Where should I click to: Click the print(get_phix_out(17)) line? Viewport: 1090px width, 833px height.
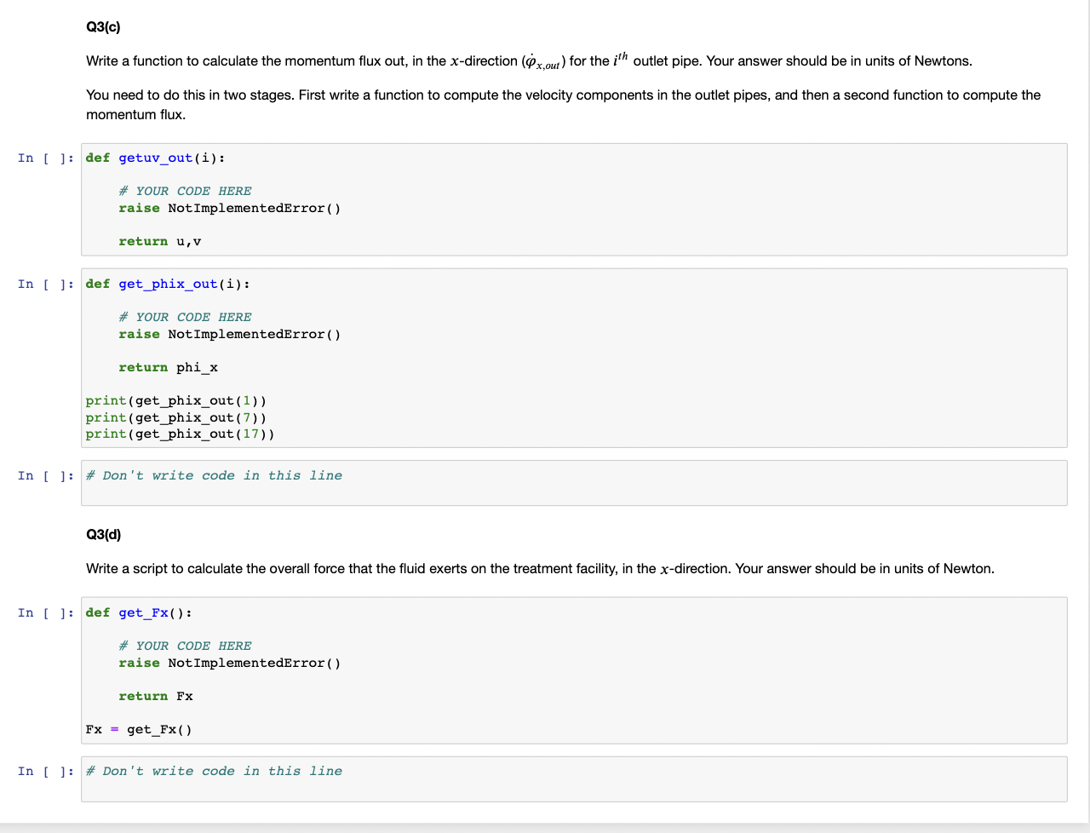pos(180,434)
